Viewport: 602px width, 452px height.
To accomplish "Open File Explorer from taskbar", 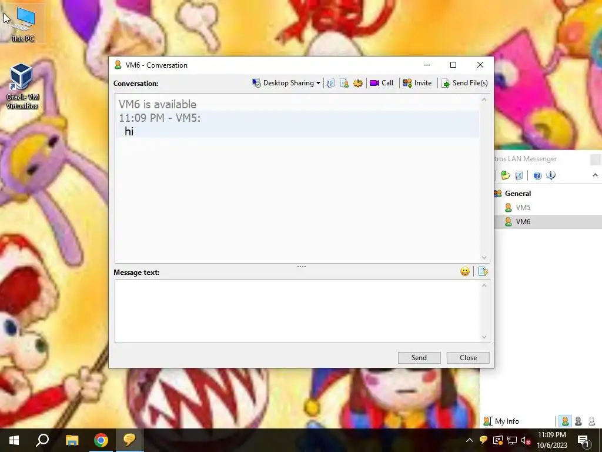I will pyautogui.click(x=72, y=440).
